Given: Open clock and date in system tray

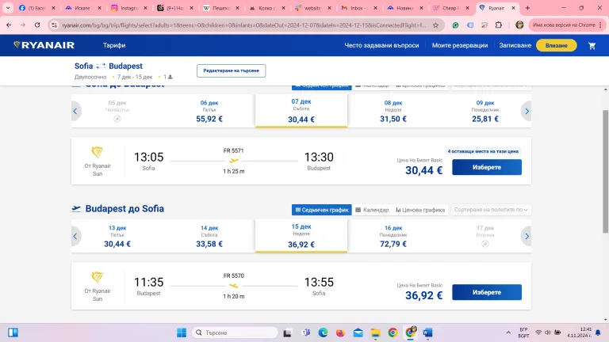Looking at the screenshot, I should (580, 332).
